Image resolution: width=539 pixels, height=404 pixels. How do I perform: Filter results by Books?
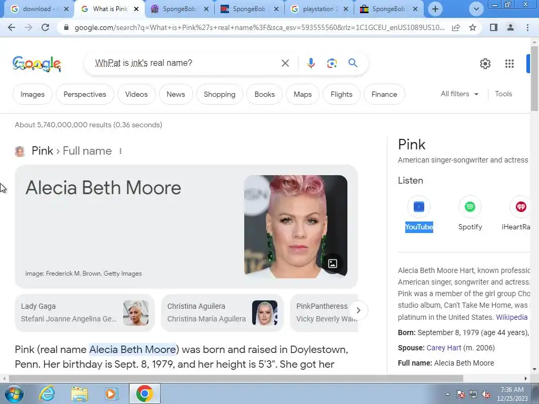pos(264,94)
